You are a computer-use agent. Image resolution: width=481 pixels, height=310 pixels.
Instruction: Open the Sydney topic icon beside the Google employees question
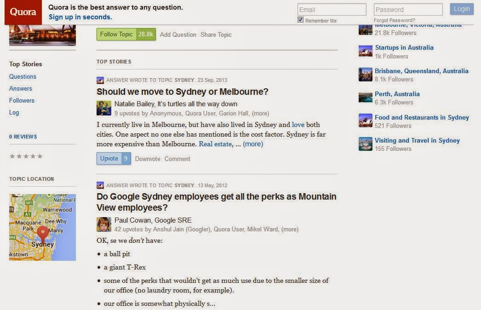pyautogui.click(x=100, y=185)
